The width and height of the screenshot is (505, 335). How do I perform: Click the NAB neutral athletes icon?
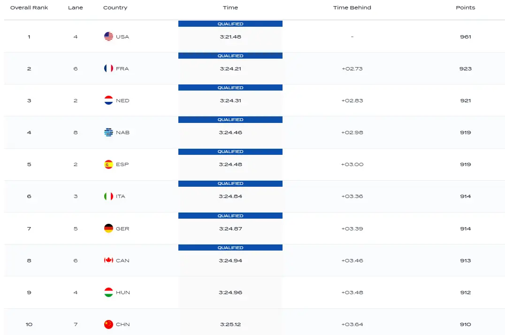(108, 132)
